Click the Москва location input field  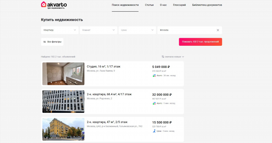click(186, 30)
